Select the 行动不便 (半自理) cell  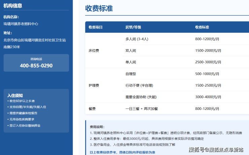(x=139, y=85)
